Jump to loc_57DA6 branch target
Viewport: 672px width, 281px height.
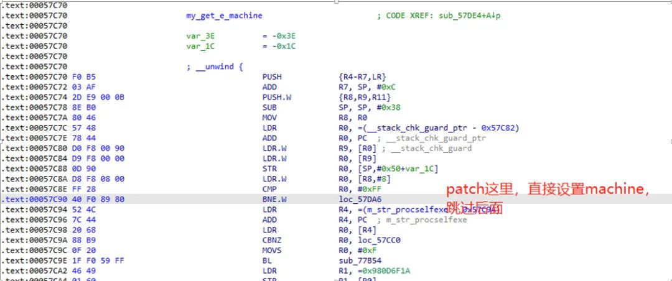pyautogui.click(x=360, y=200)
